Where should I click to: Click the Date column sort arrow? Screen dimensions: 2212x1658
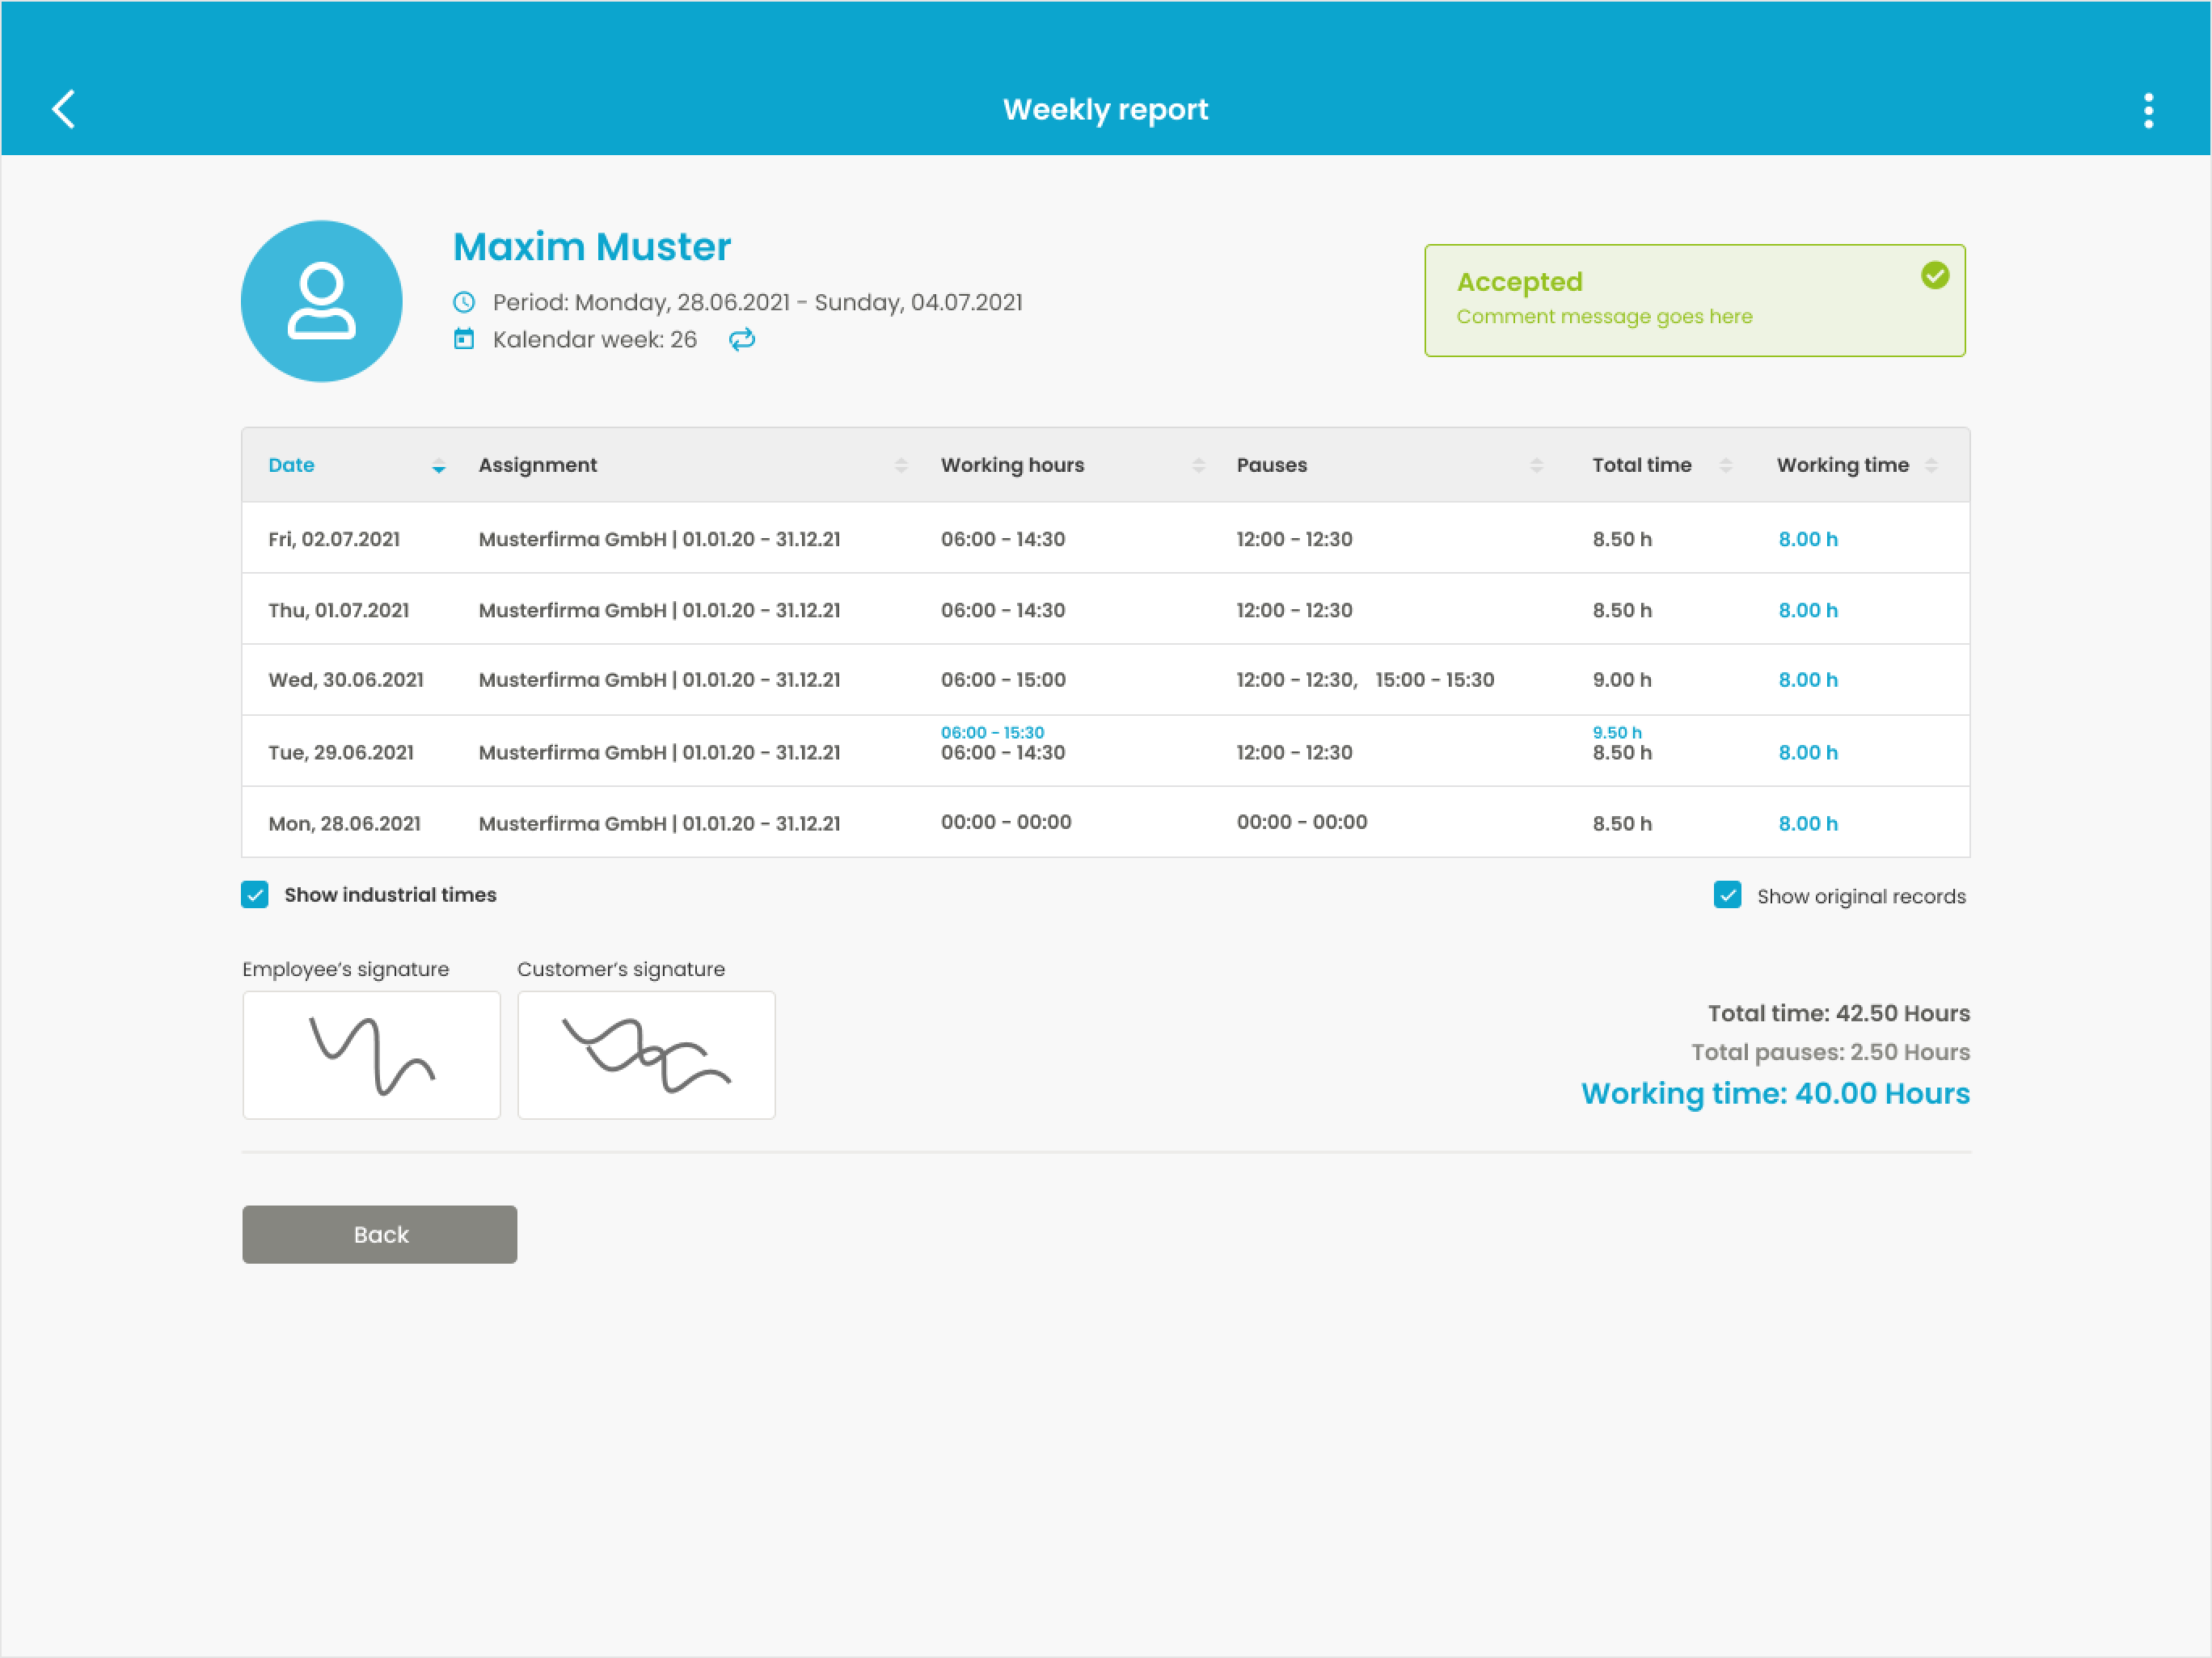[439, 468]
